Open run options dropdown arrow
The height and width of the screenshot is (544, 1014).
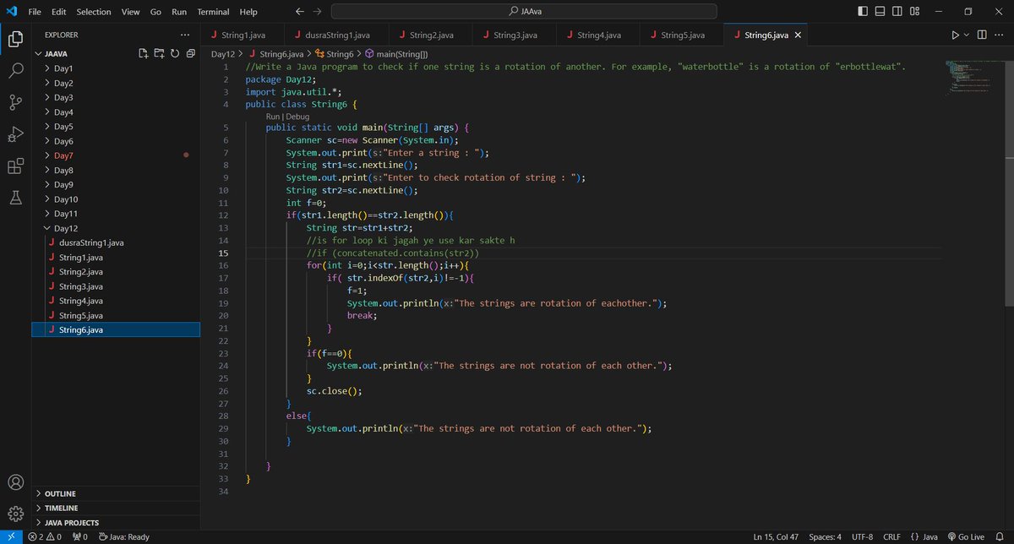pyautogui.click(x=966, y=35)
